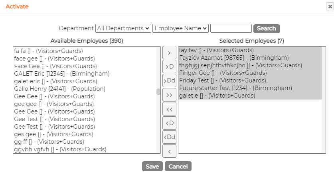The image size is (334, 176).
Task: Click the >D move-by-department button
Action: [x=169, y=67]
